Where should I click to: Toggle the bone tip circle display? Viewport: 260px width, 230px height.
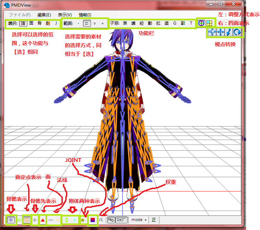pyautogui.click(x=35, y=220)
